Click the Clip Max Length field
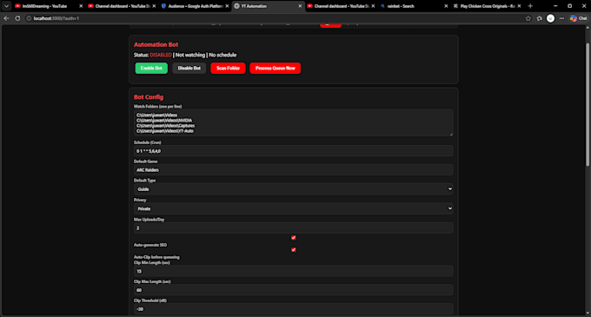Viewport: 591px width, 317px height. (293, 290)
